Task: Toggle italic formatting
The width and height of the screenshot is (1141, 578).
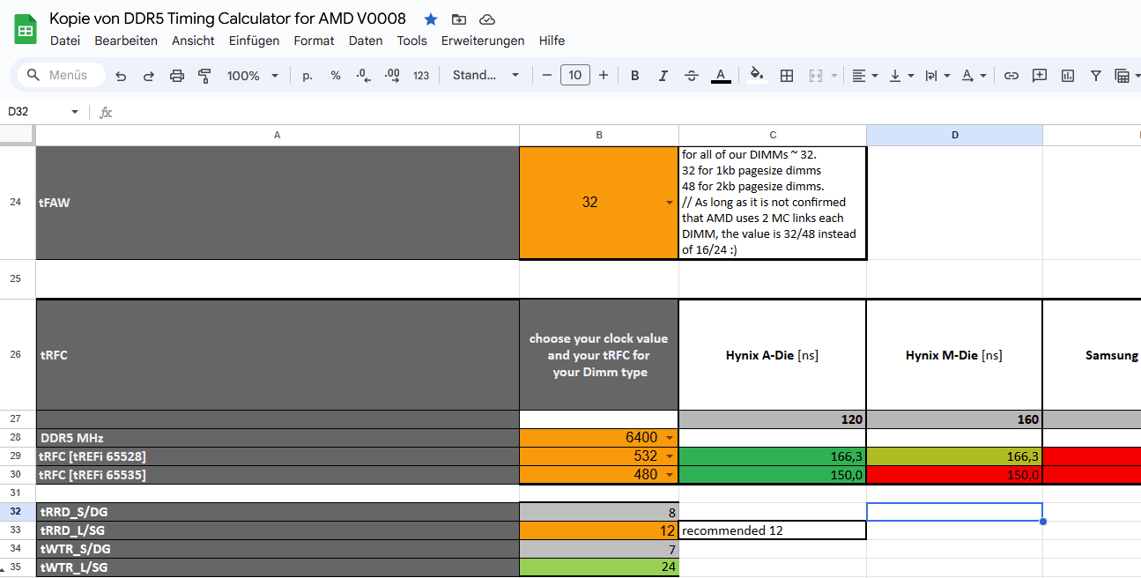Action: pyautogui.click(x=663, y=76)
